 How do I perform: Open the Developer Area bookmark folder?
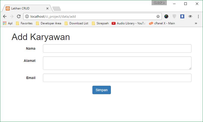tap(48, 23)
